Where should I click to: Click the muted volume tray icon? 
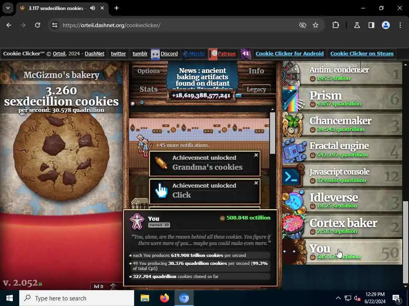pyautogui.click(x=357, y=298)
